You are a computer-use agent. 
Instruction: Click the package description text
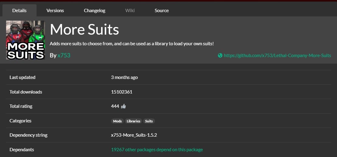coord(132,44)
